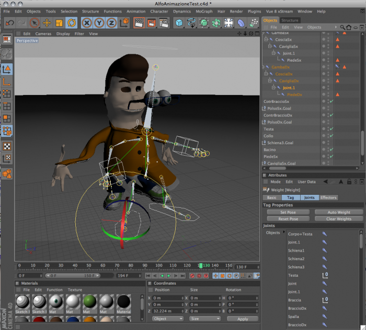Select the Move tool in the toolbar
The width and height of the screenshot is (366, 330).
coord(47,23)
